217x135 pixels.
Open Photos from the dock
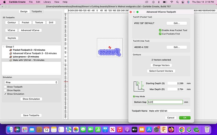(76, 130)
